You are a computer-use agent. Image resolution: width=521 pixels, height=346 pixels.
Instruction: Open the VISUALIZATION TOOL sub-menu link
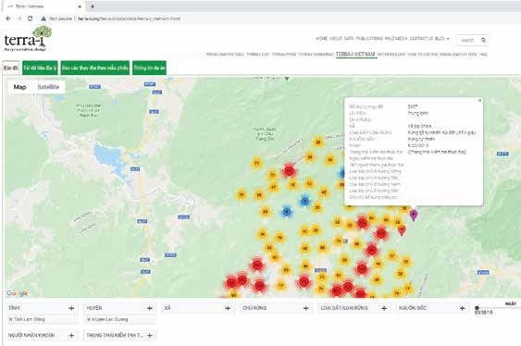225,55
